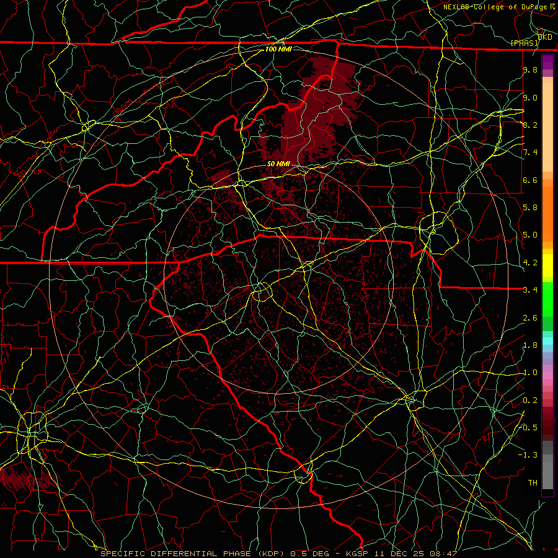Screen dimensions: 558x558
Task: Click the 7.4 scale value
Action: point(530,153)
